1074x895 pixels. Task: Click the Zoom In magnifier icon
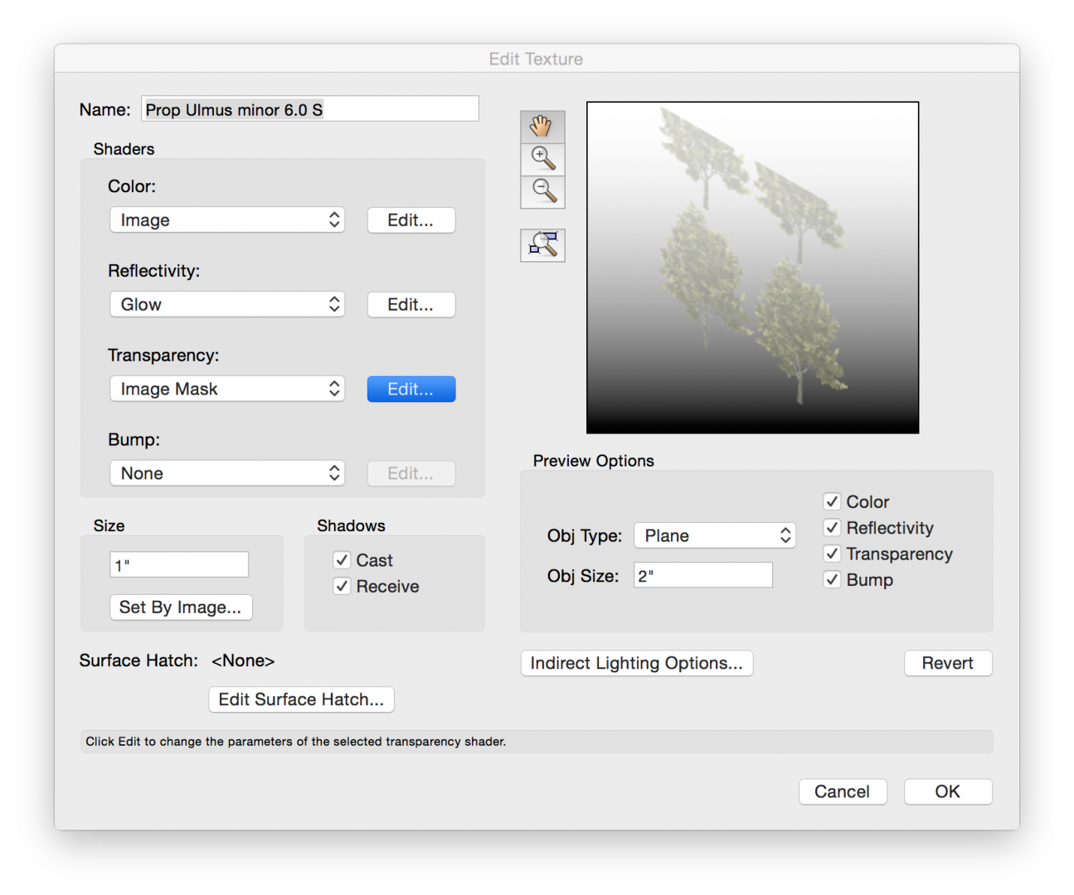[542, 158]
